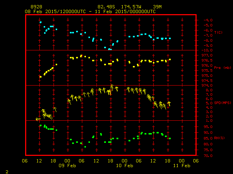The width and height of the screenshot is (233, 174).
Task: Click the last wind arrow on the right
Action: pos(169,104)
